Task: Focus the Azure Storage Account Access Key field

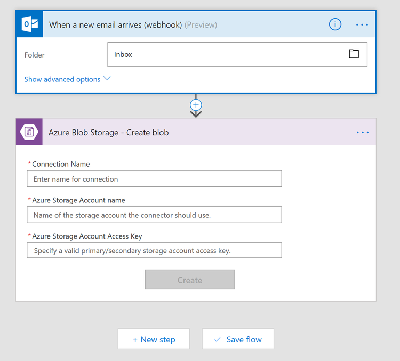Action: click(x=154, y=250)
